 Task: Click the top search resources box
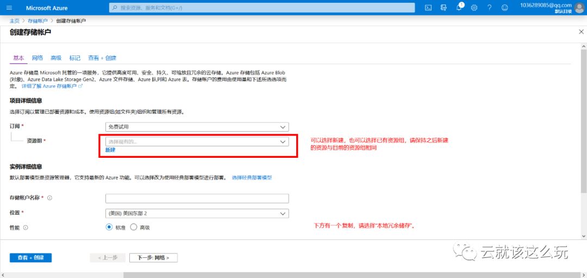262,8
